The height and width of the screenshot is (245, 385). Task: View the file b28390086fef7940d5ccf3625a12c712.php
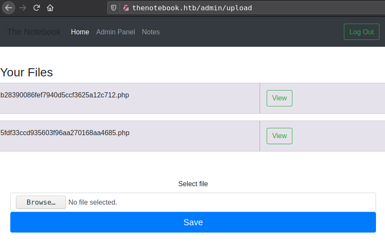pyautogui.click(x=279, y=98)
